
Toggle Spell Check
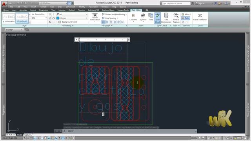[x=158, y=18]
